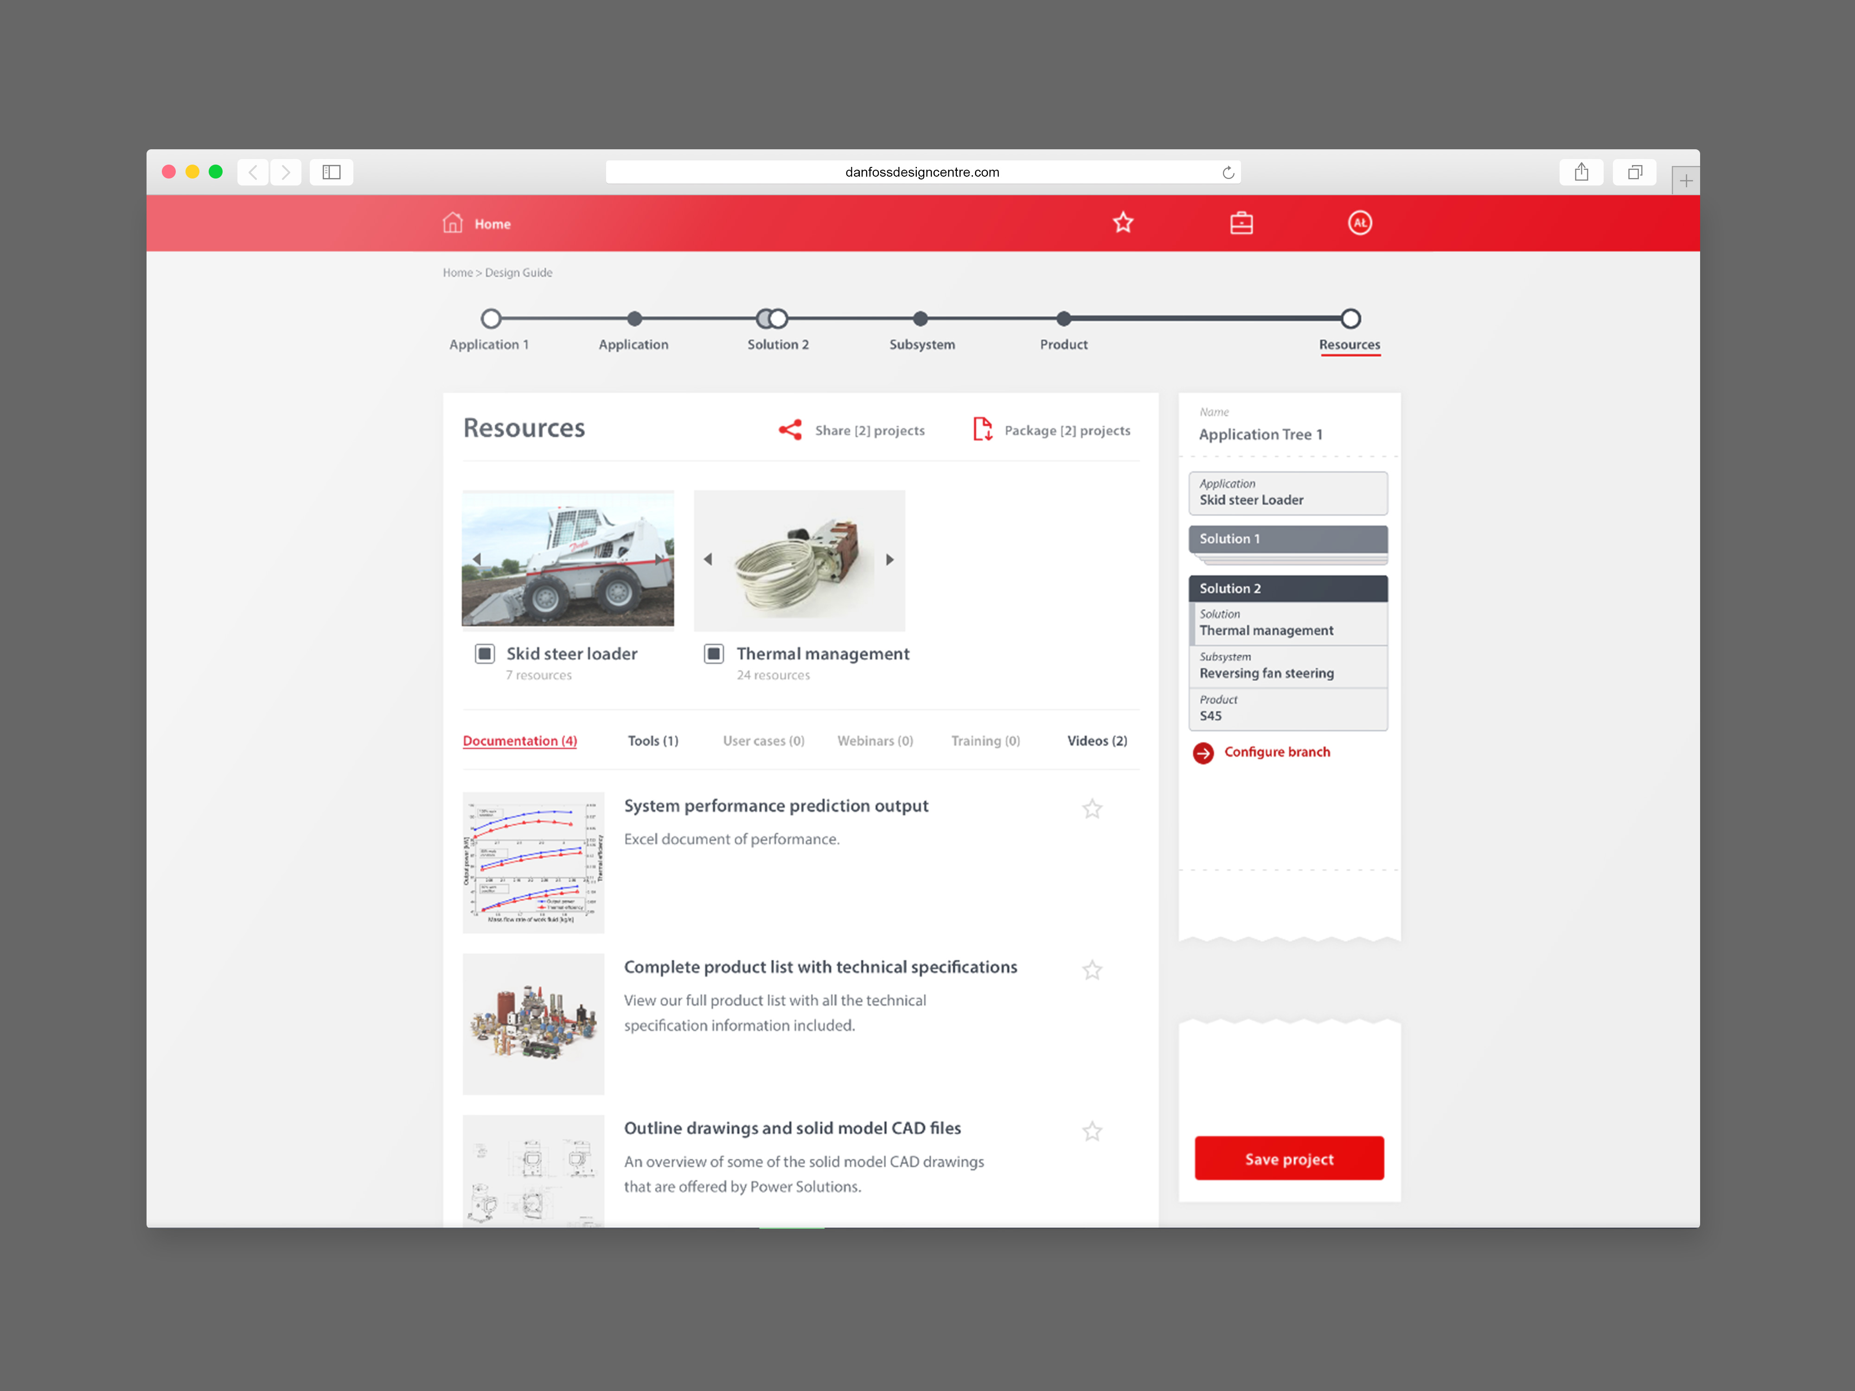Screen dimensions: 1855x1391
Task: Open favorites star icon in header
Action: 1123,223
